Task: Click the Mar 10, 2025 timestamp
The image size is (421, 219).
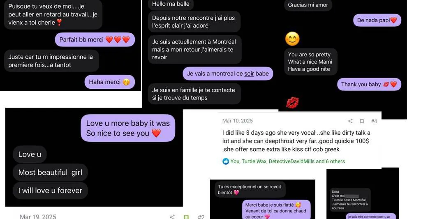Action: pos(237,121)
